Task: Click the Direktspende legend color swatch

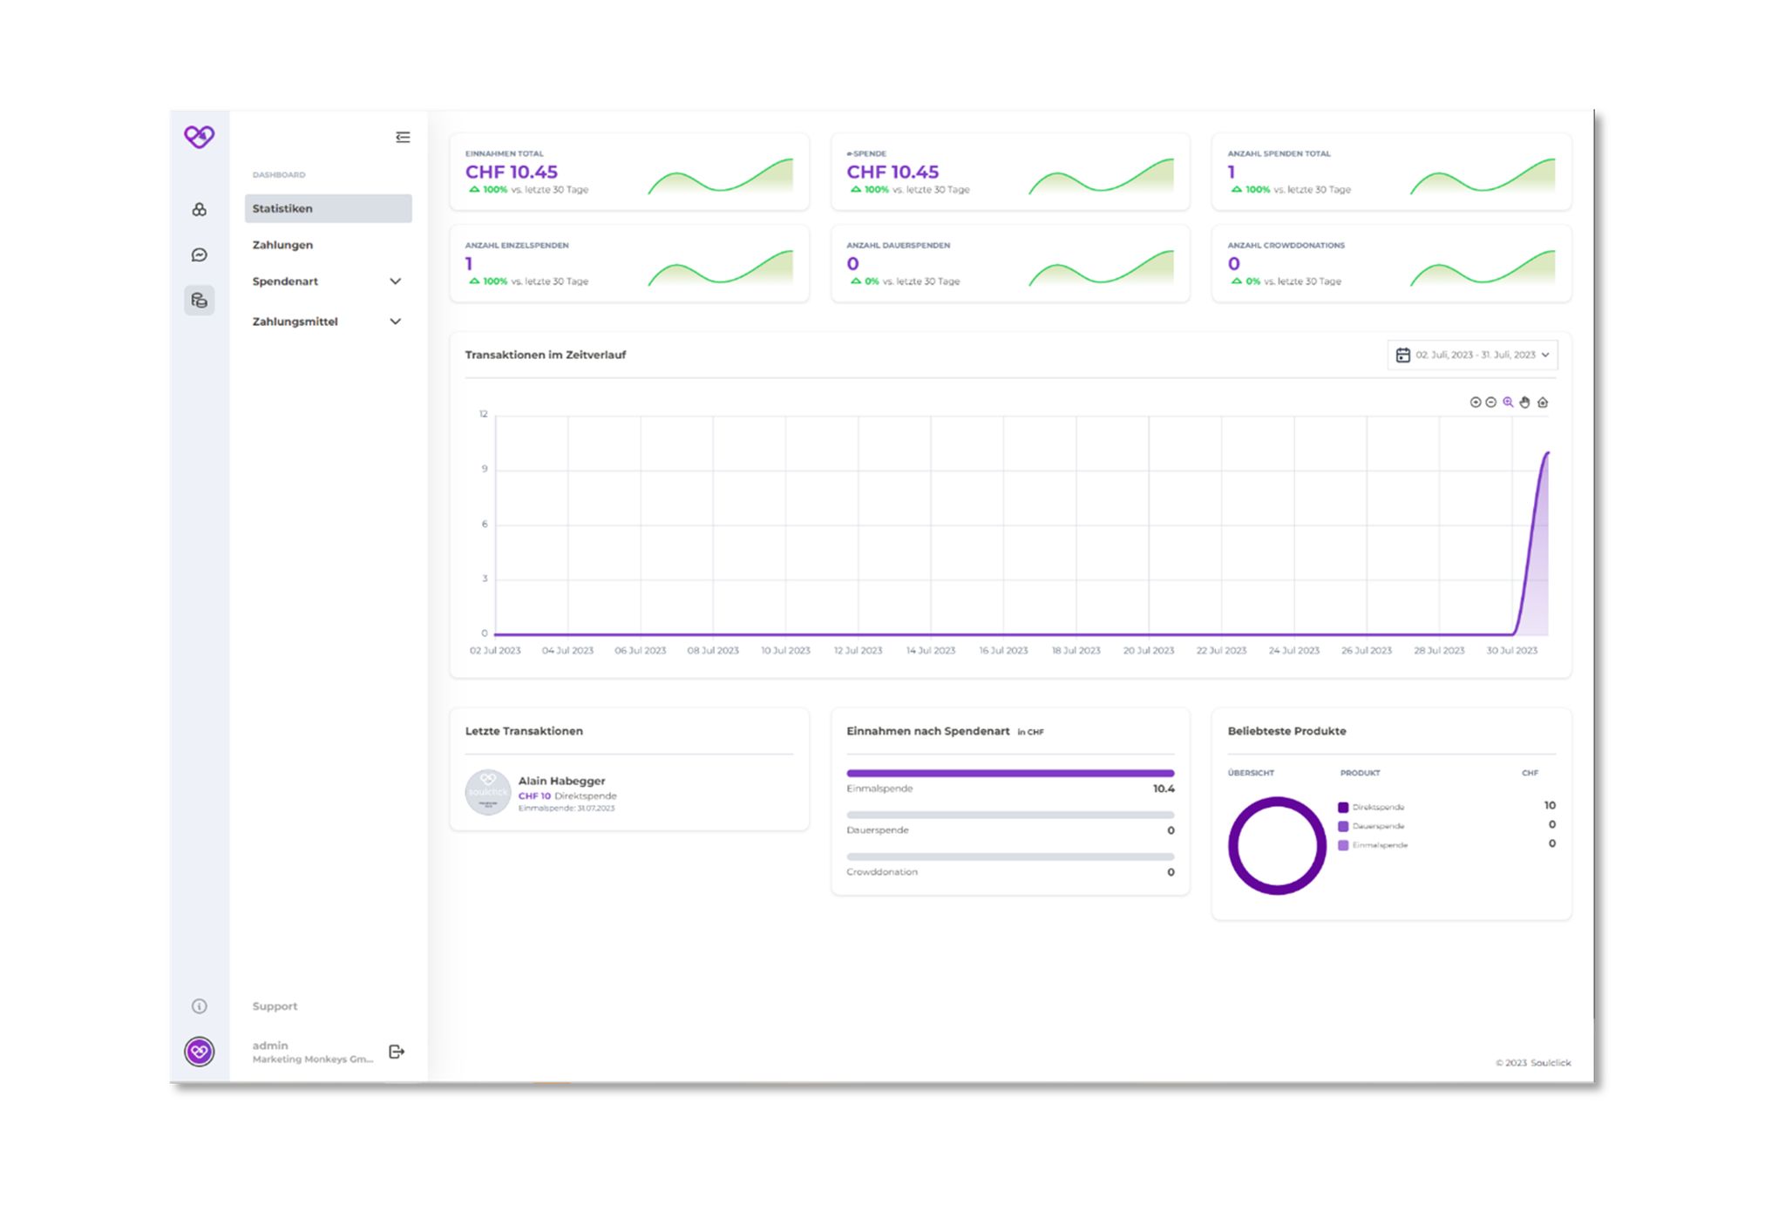Action: click(1343, 808)
